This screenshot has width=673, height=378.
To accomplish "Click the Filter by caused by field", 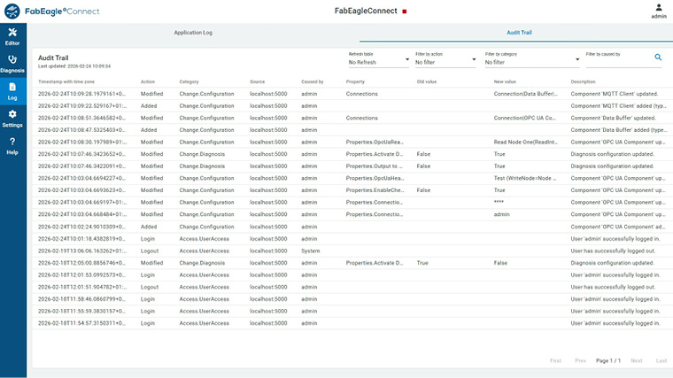I will tap(617, 60).
